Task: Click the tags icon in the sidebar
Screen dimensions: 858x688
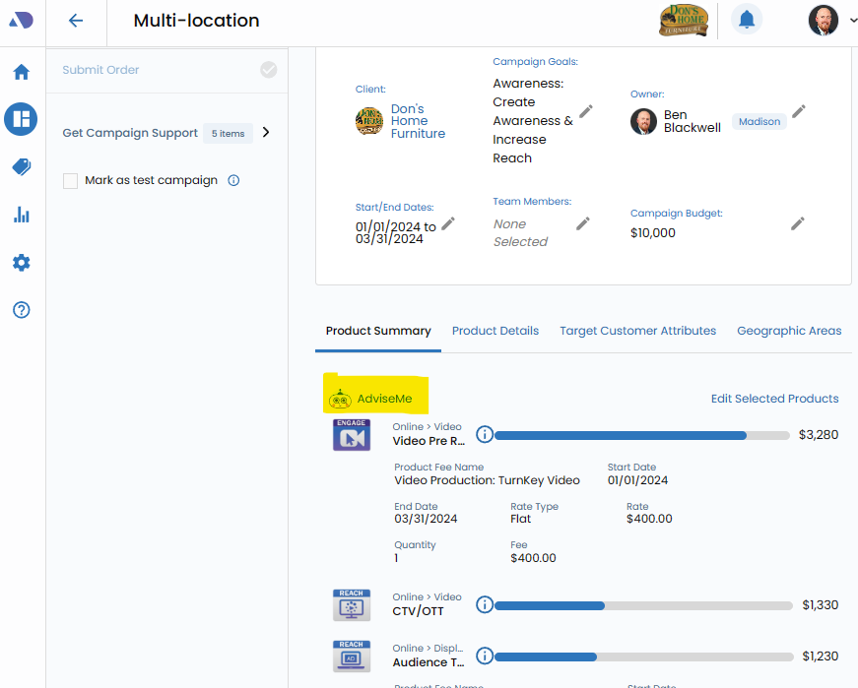Action: tap(21, 167)
